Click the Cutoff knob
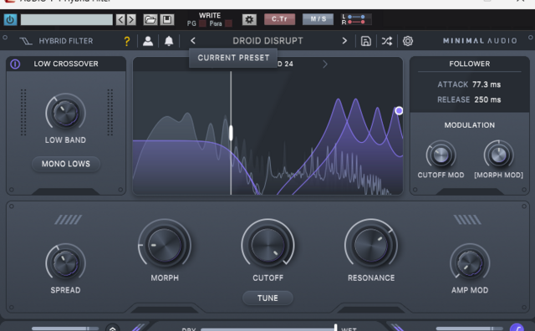535x331 pixels. (267, 245)
